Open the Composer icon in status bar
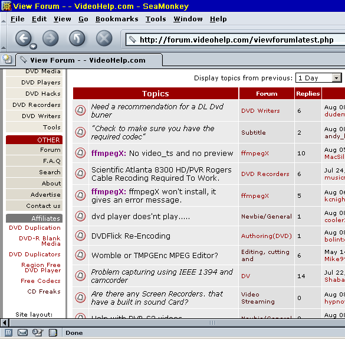 click(38, 333)
